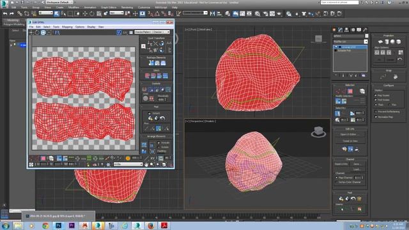Viewport: 409px width, 230px height.
Task: Click the Quick Peel icon in Peel rollout
Action: tap(150, 118)
